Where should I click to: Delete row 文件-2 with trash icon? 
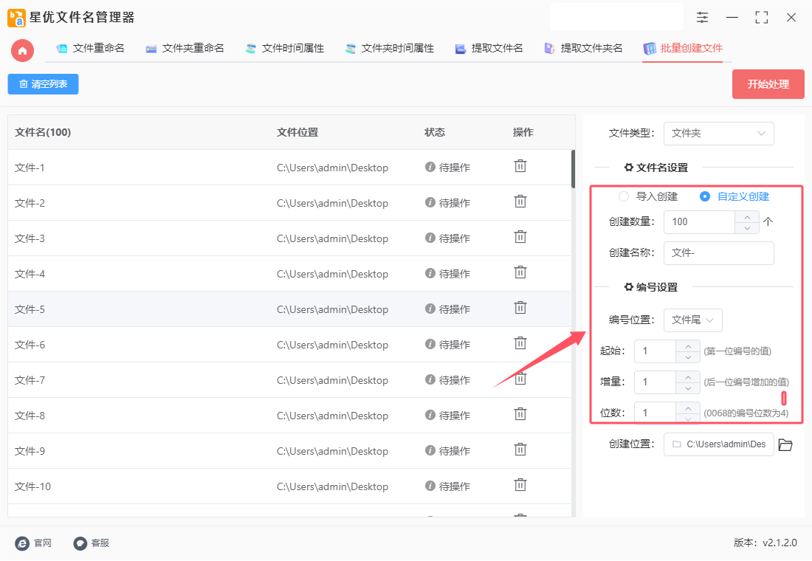point(520,202)
